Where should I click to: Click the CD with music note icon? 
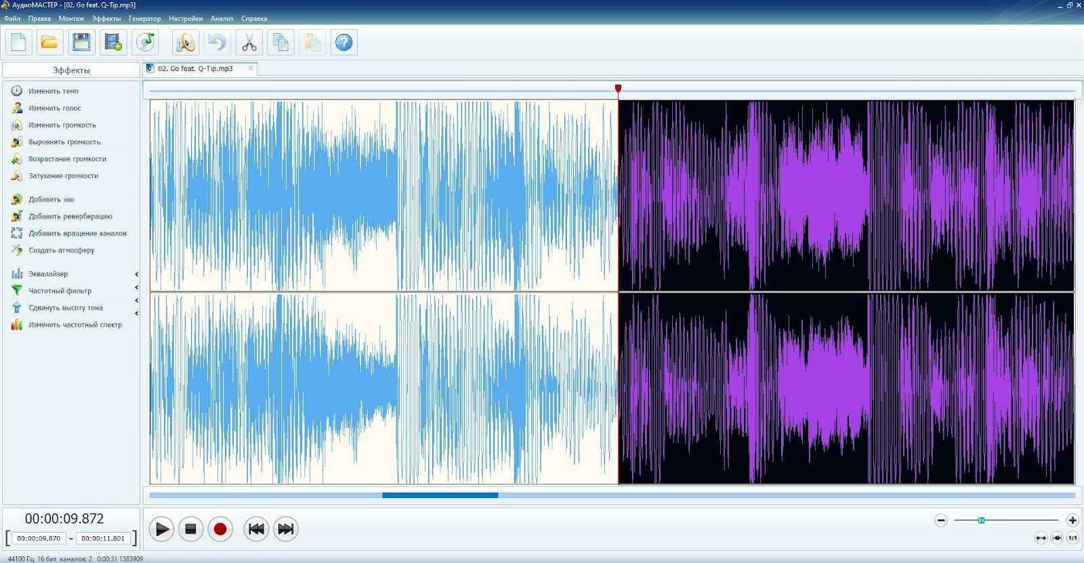(146, 43)
